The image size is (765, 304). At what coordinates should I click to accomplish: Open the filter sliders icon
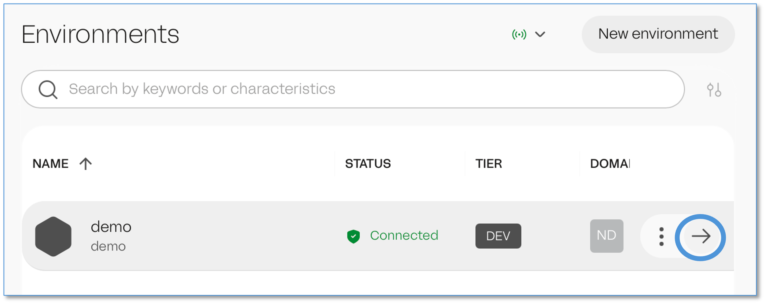(714, 90)
